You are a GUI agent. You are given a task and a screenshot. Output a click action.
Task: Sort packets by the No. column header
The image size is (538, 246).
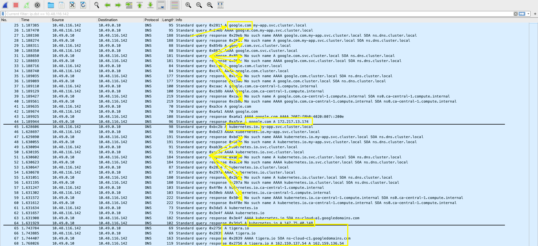click(10, 20)
